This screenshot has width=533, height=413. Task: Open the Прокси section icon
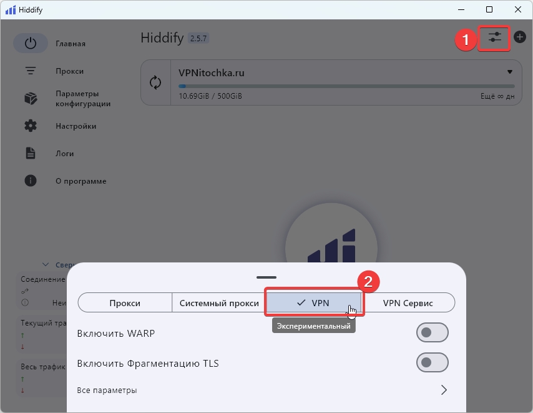[31, 71]
